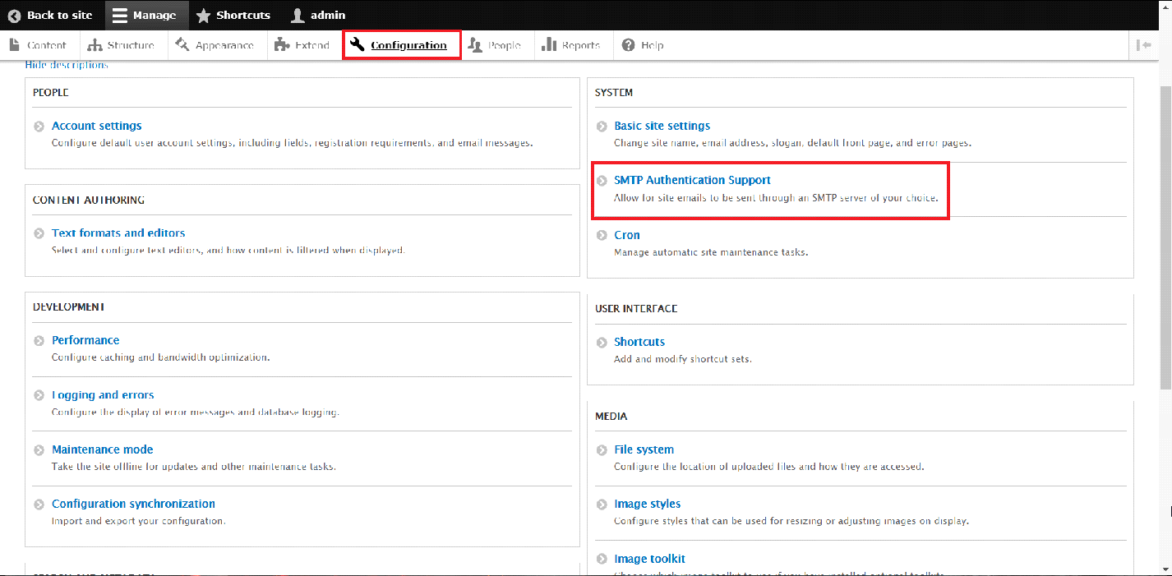Click the Content page icon in toolbar

[15, 45]
